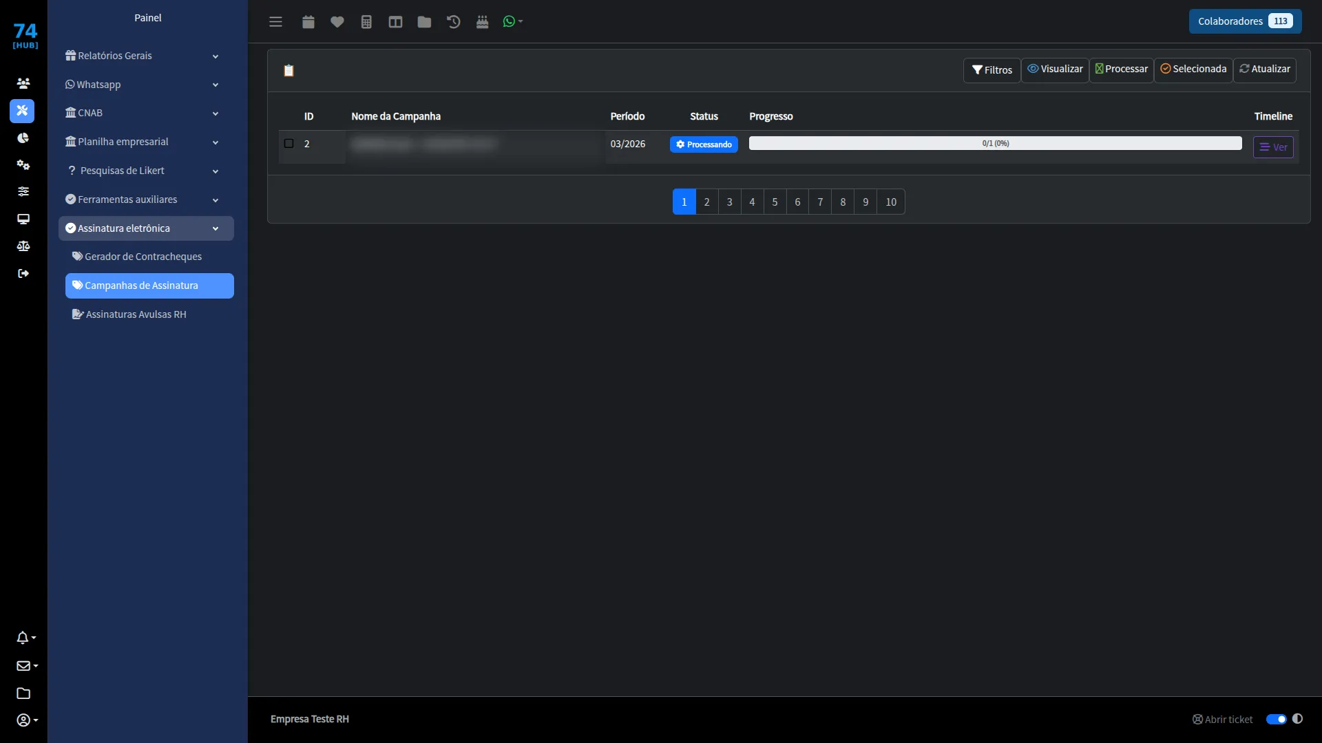The height and width of the screenshot is (743, 1322).
Task: Open the pie chart sidebar icon
Action: pos(23,138)
